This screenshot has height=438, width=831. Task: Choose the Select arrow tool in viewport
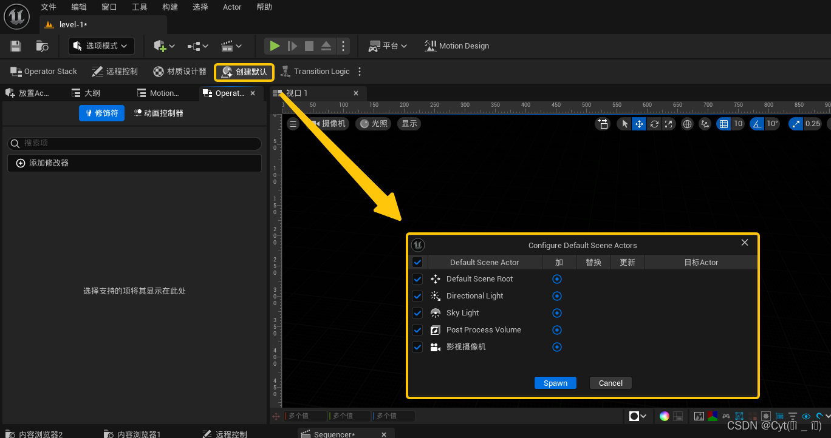pyautogui.click(x=624, y=124)
